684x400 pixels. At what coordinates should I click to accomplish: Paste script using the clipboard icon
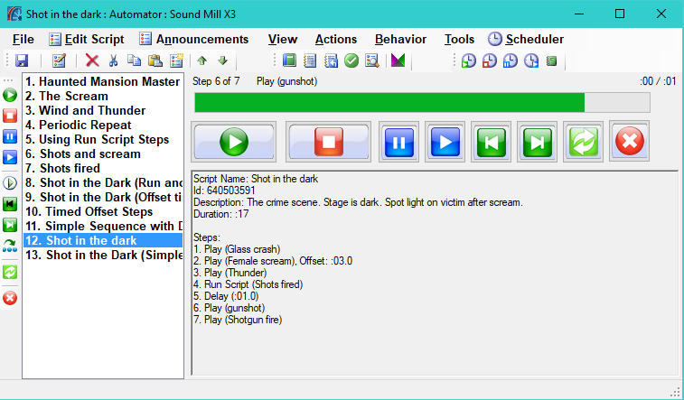click(x=155, y=60)
